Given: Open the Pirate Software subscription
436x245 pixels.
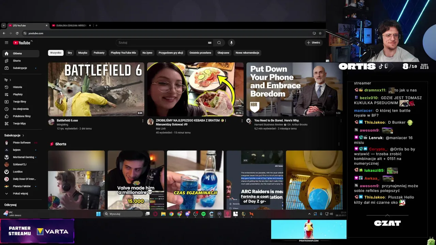Looking at the screenshot, I should click(x=20, y=143).
